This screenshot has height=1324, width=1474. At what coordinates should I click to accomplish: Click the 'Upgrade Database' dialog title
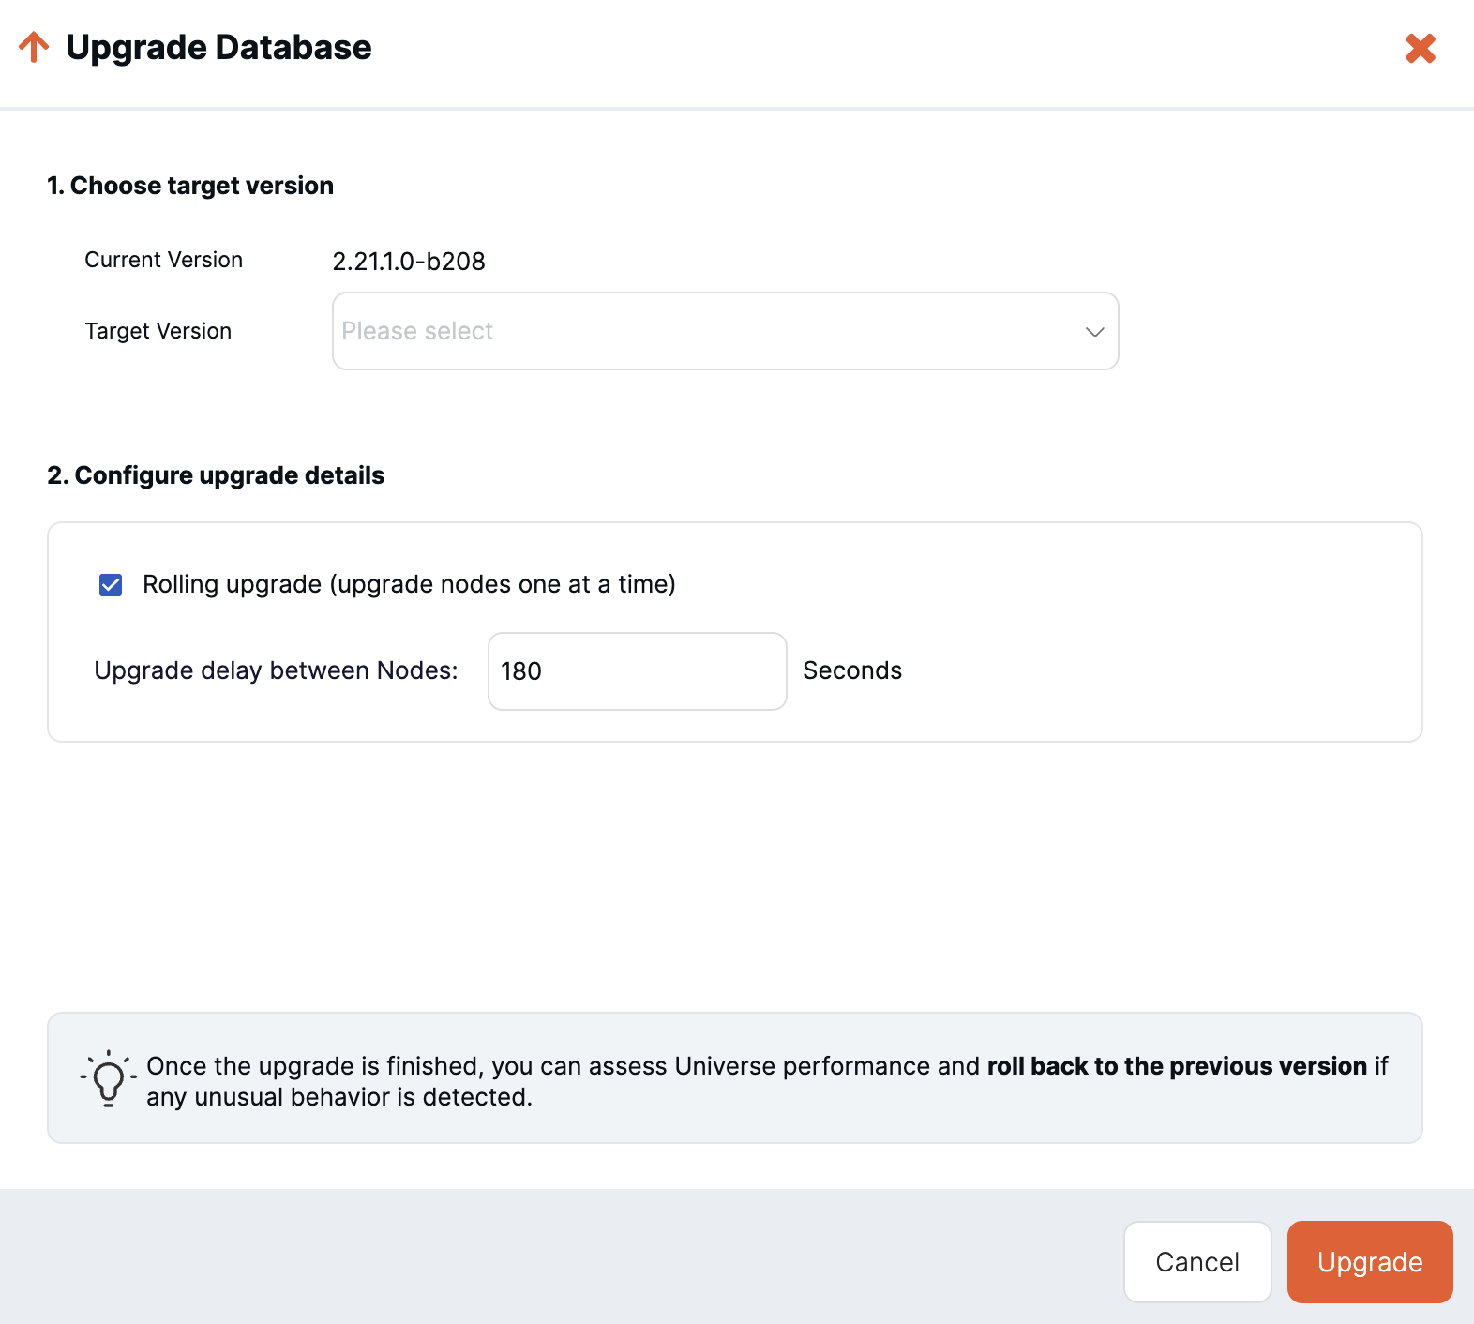[x=218, y=48]
